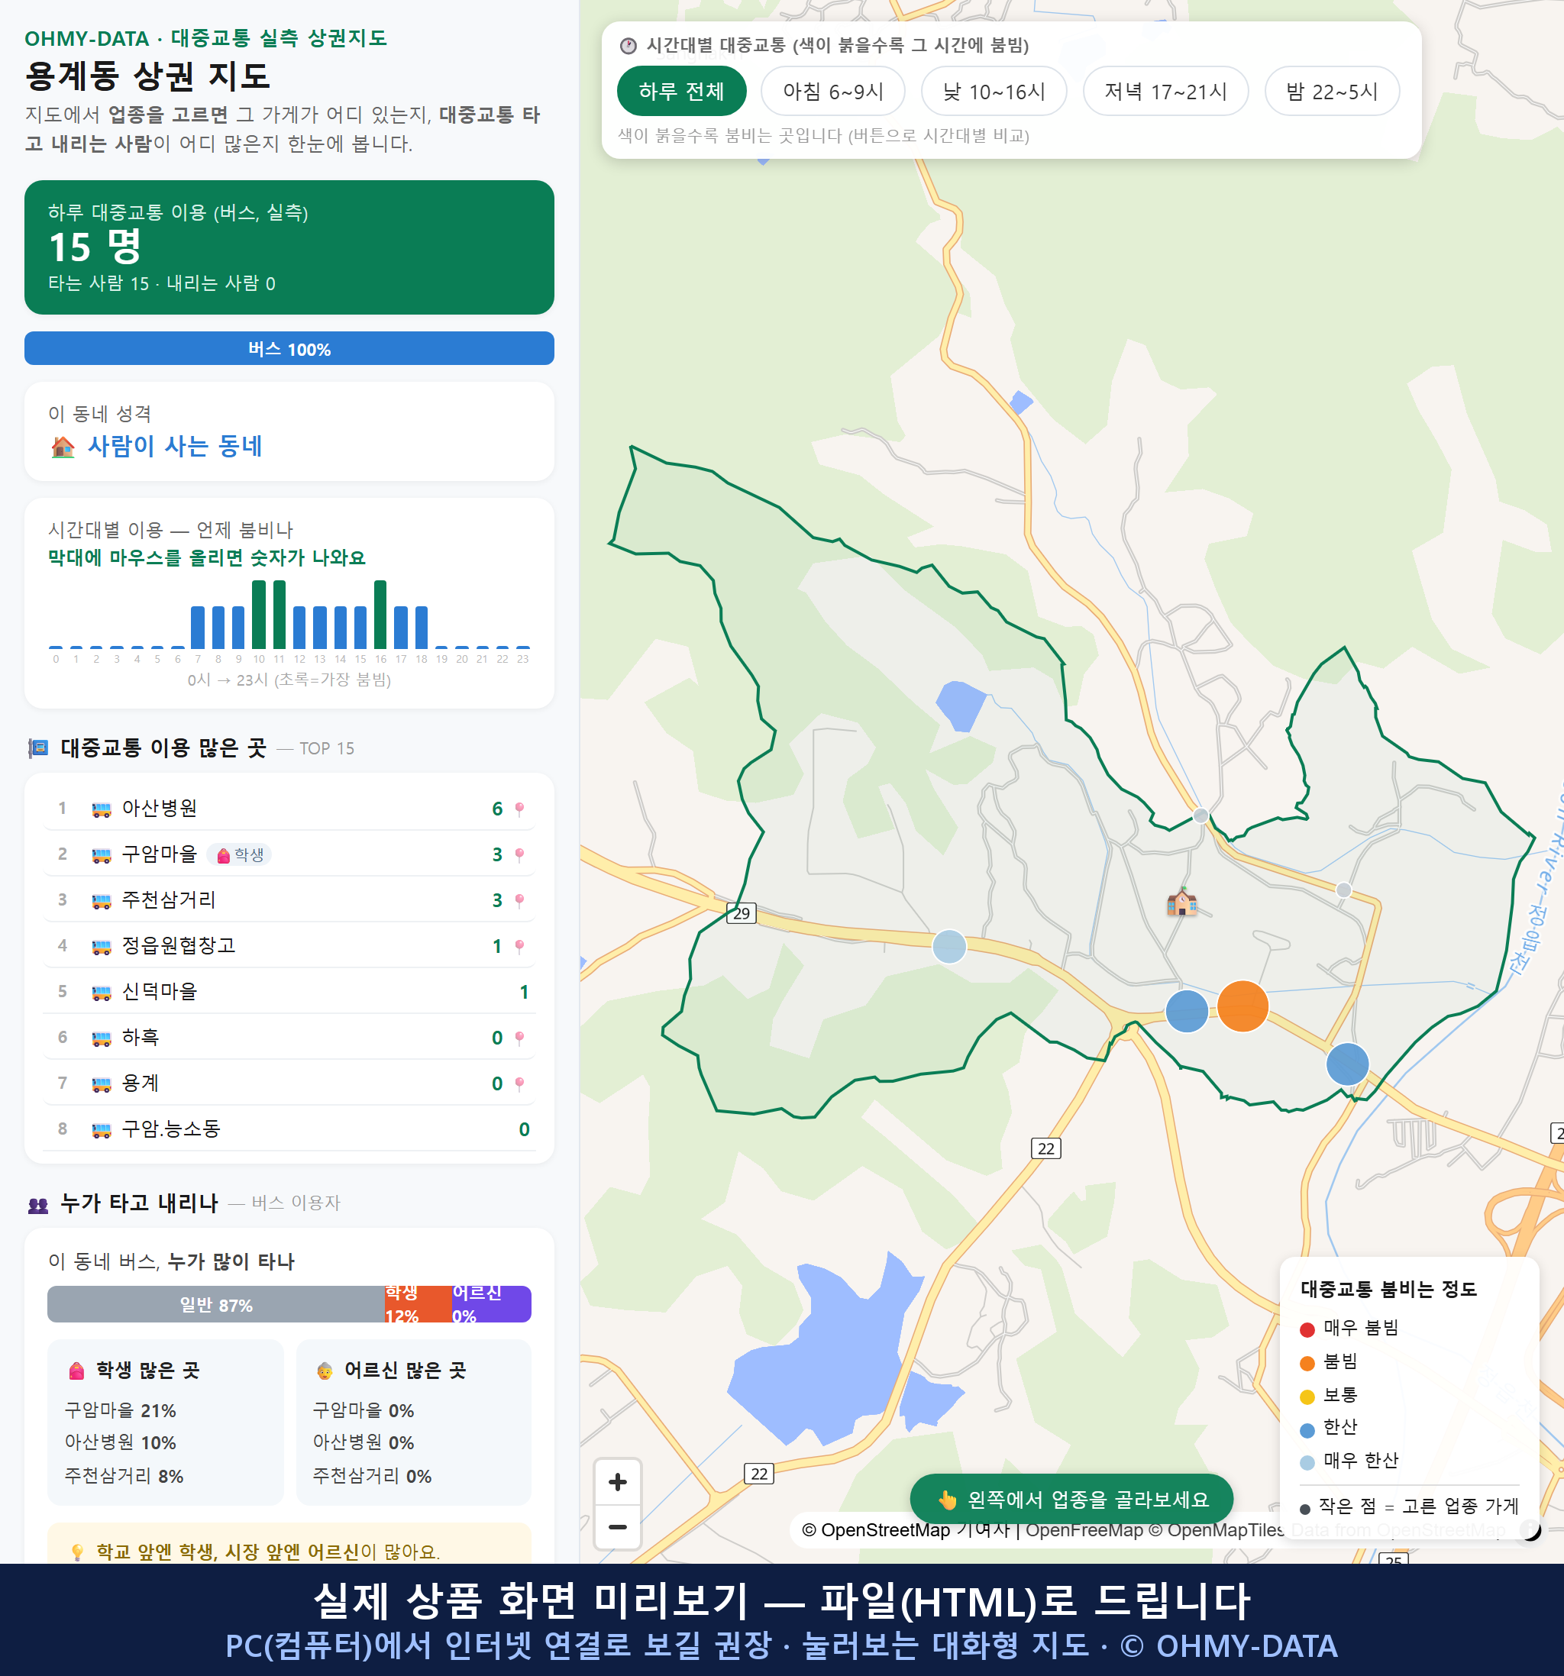This screenshot has width=1564, height=1676.
Task: Click the route 29 shield on the map
Action: (741, 913)
